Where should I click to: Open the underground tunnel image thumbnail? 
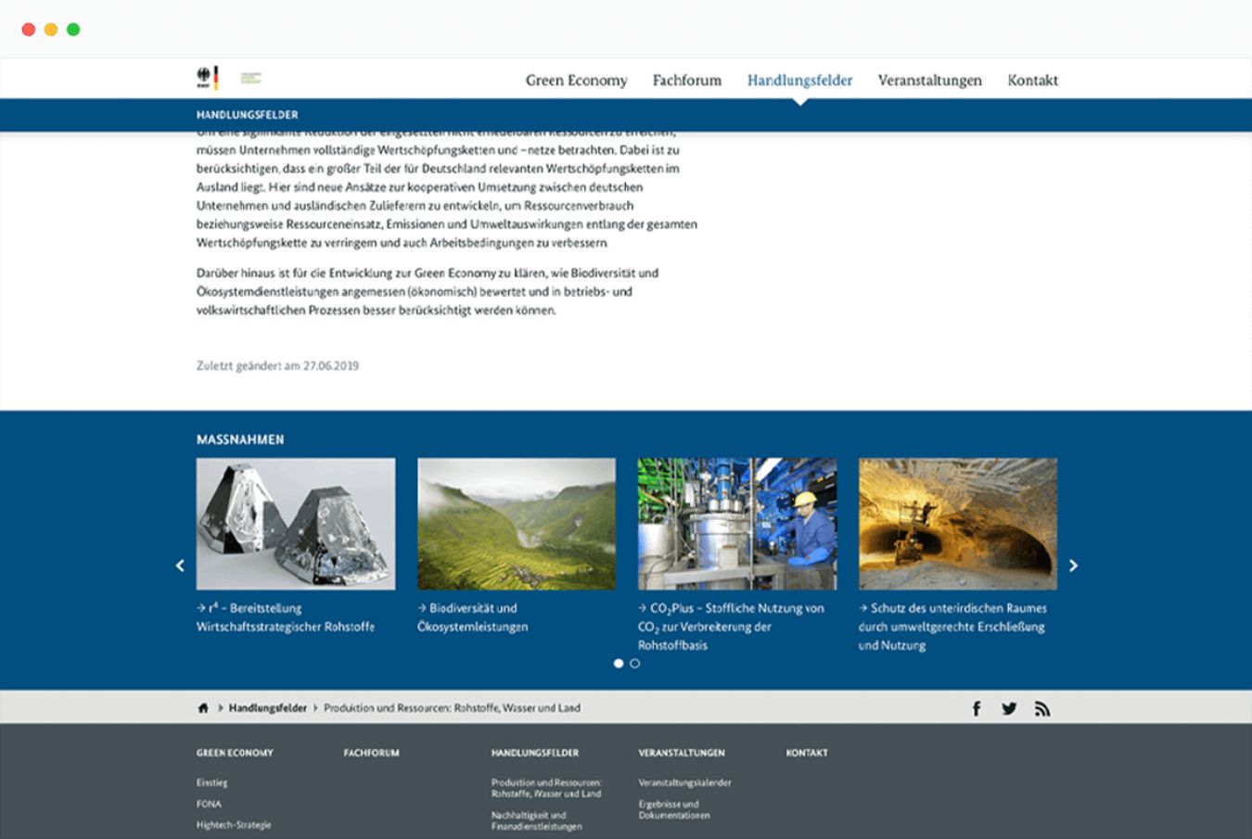957,524
